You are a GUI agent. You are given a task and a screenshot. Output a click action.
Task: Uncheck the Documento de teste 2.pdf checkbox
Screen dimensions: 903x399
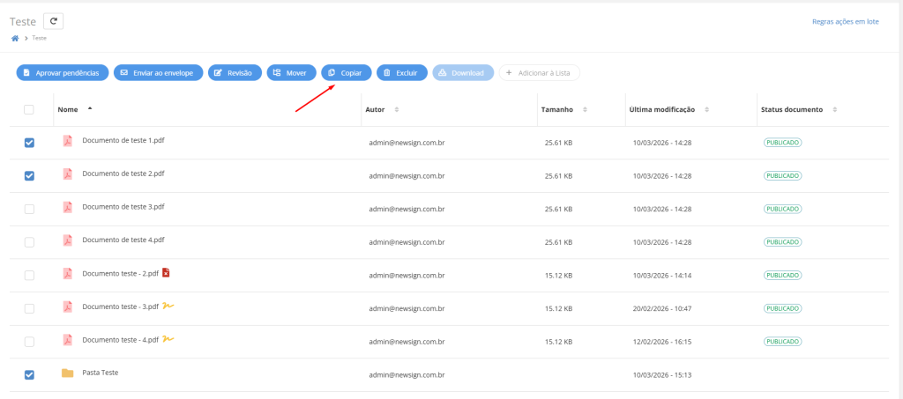(29, 175)
